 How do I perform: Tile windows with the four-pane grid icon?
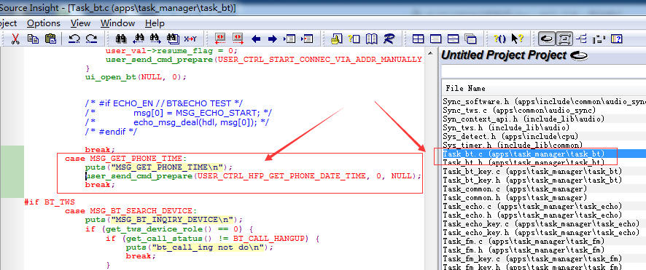pyautogui.click(x=419, y=39)
